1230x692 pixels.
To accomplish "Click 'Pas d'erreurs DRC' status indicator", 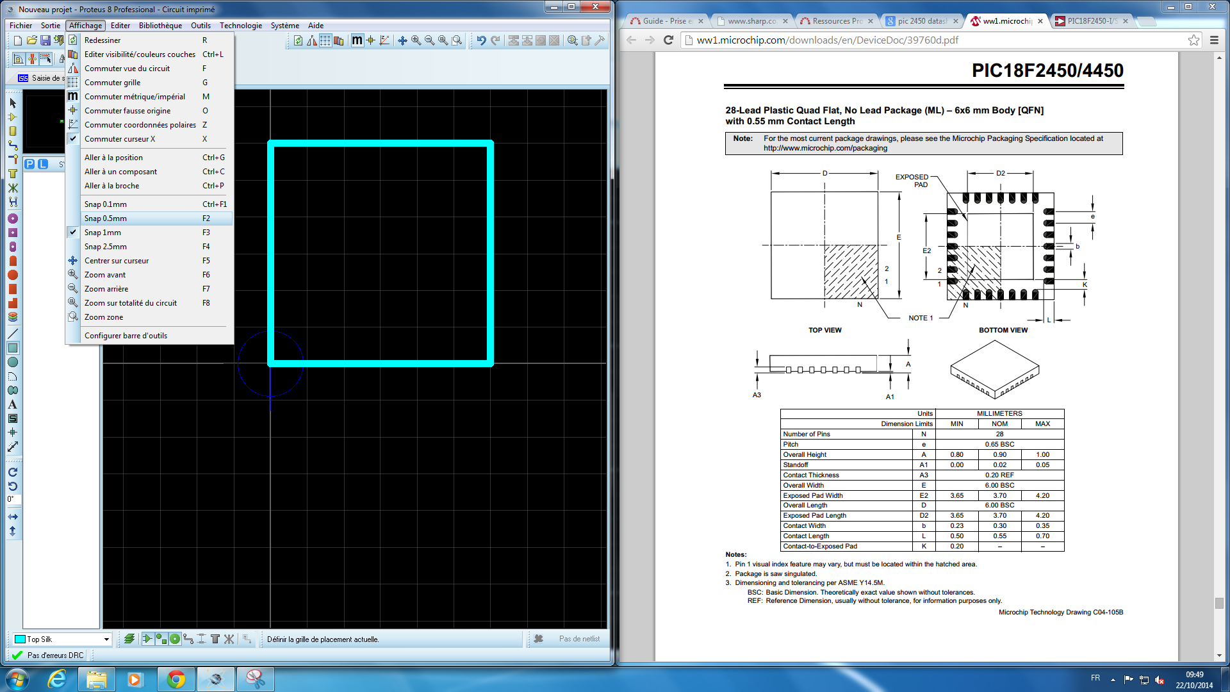I will click(47, 655).
